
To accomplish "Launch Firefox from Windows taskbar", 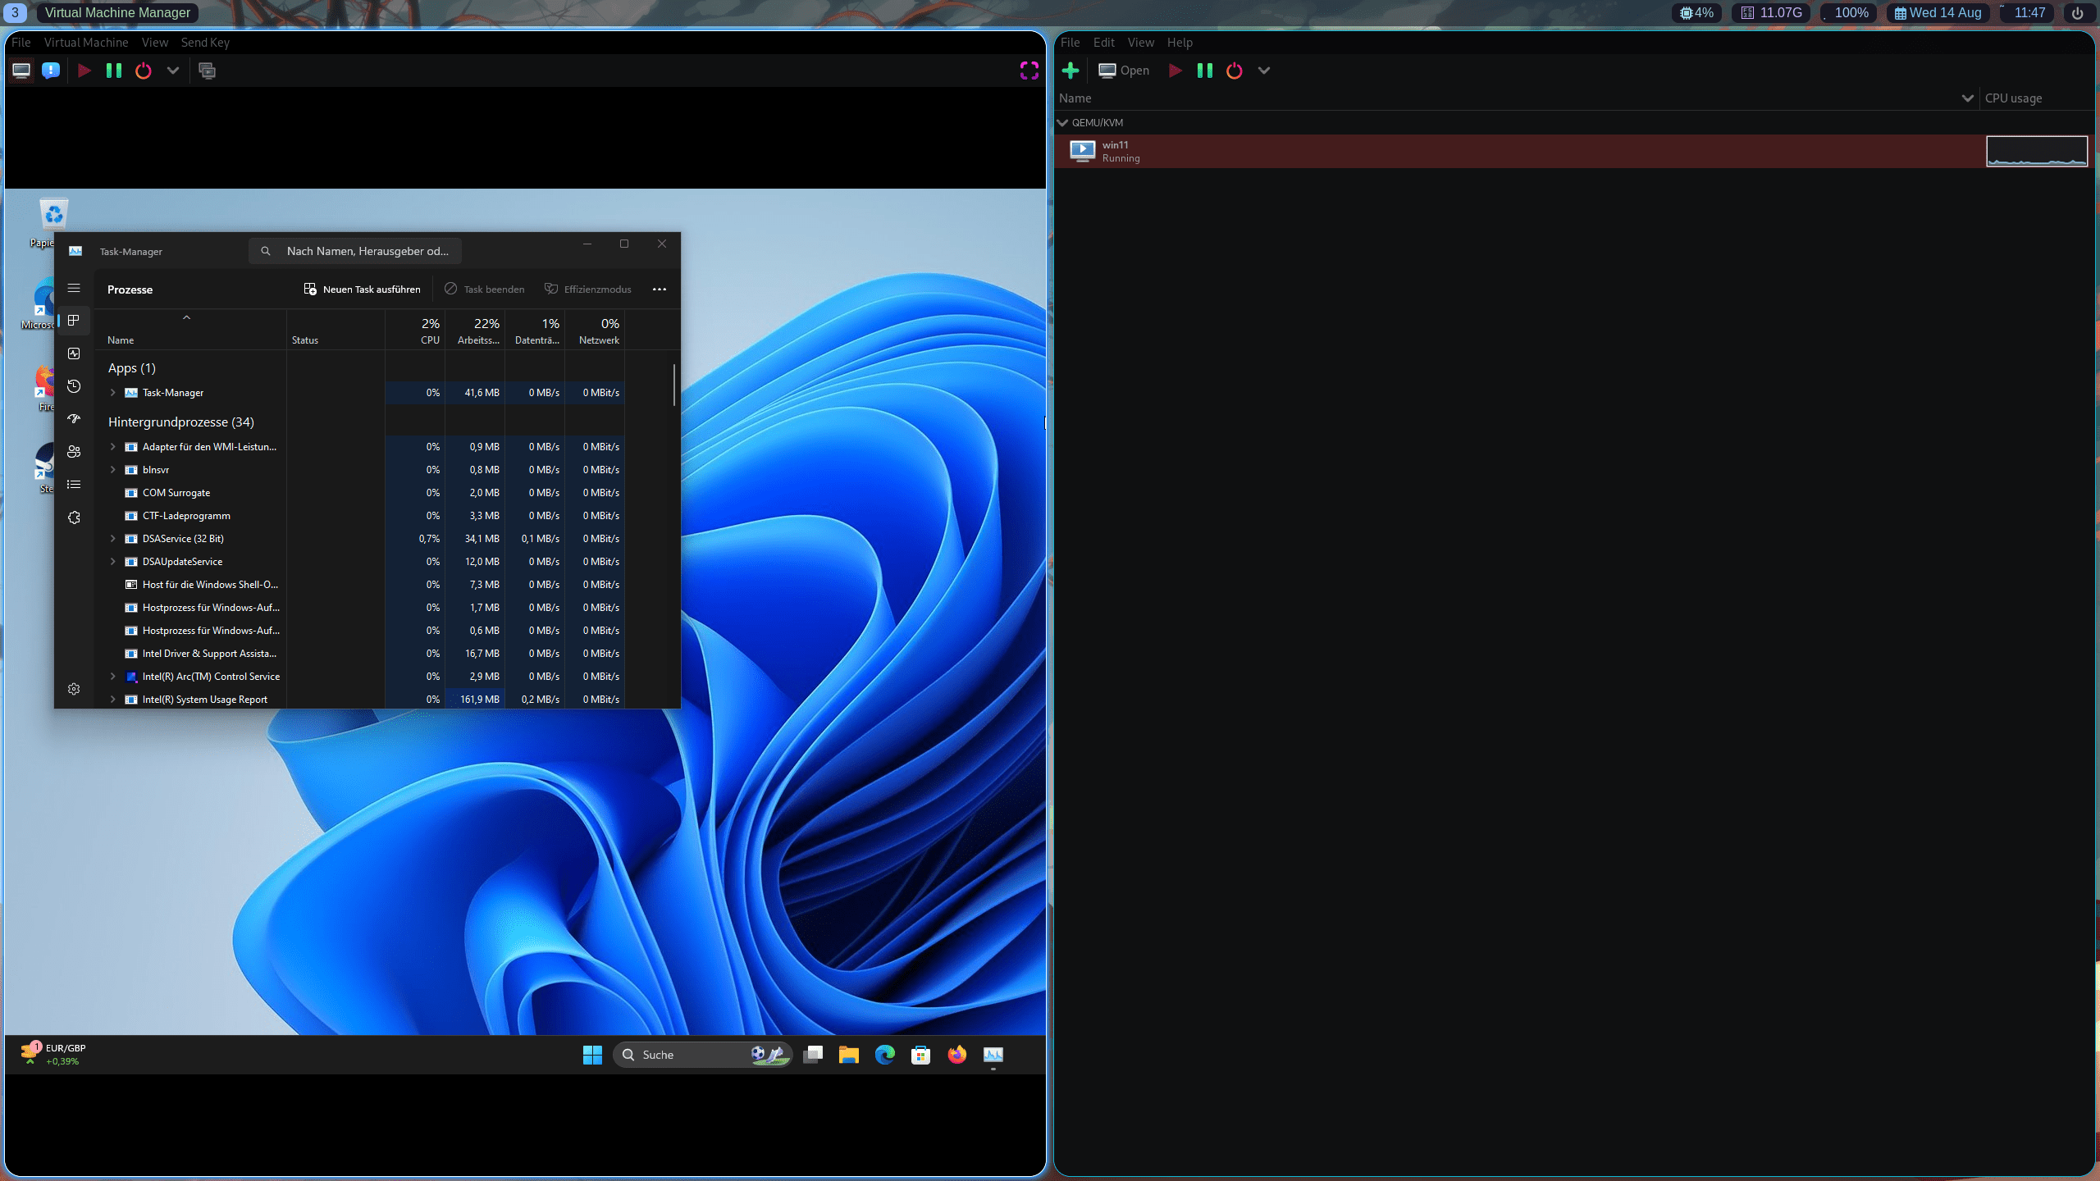I will (x=957, y=1055).
